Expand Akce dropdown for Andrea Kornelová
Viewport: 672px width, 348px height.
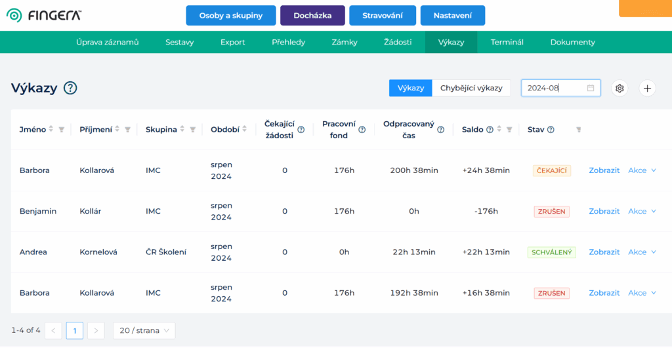642,252
